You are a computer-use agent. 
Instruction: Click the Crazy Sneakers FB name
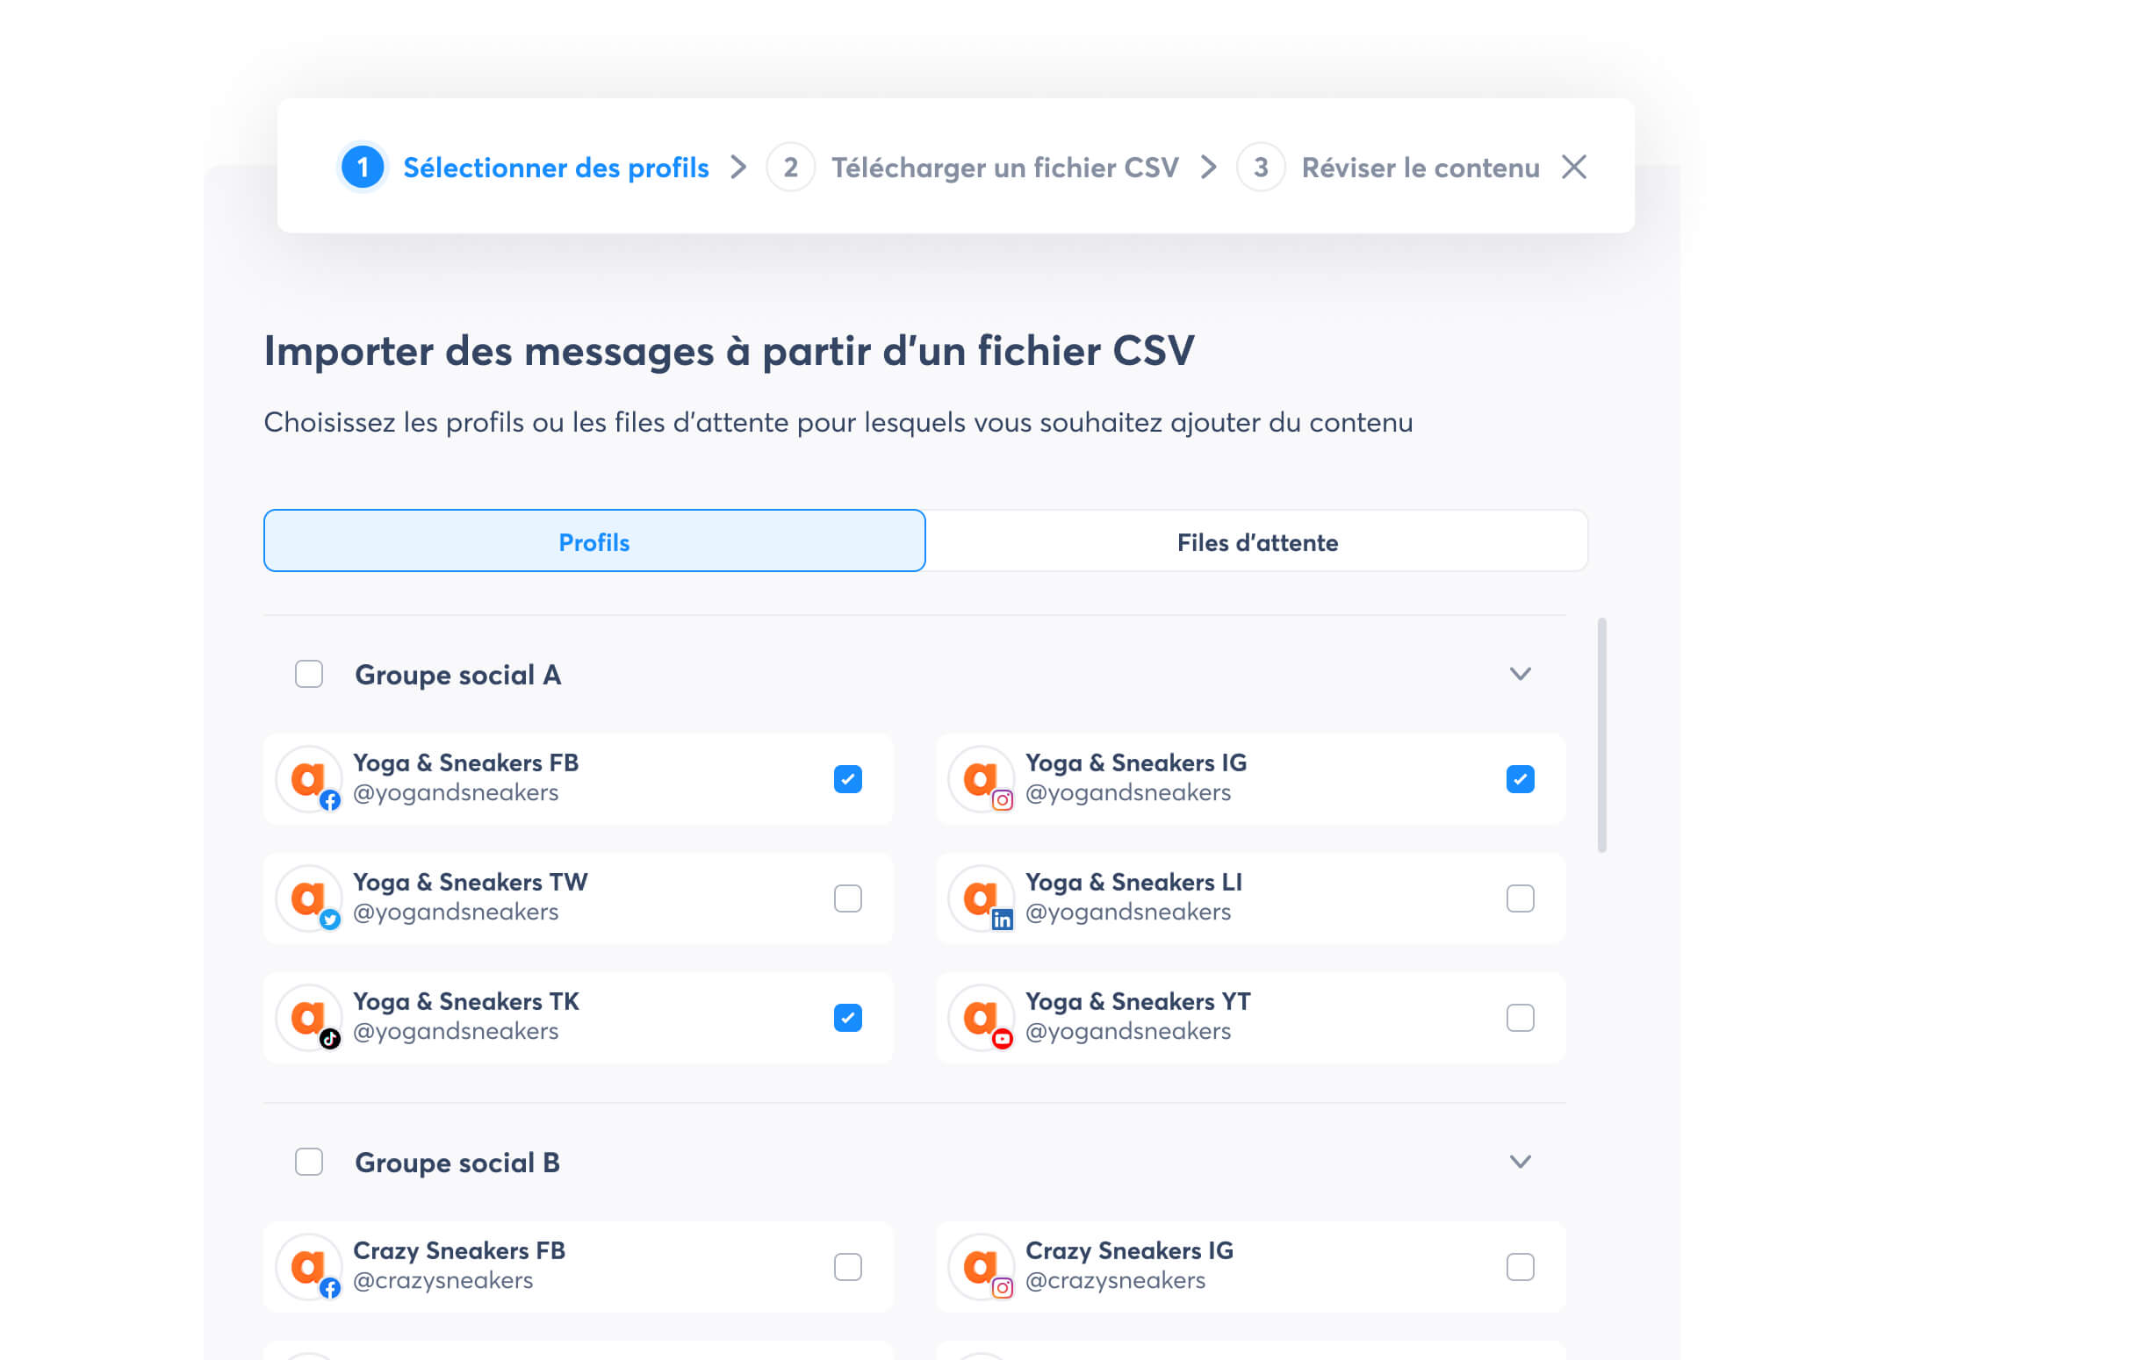[459, 1250]
